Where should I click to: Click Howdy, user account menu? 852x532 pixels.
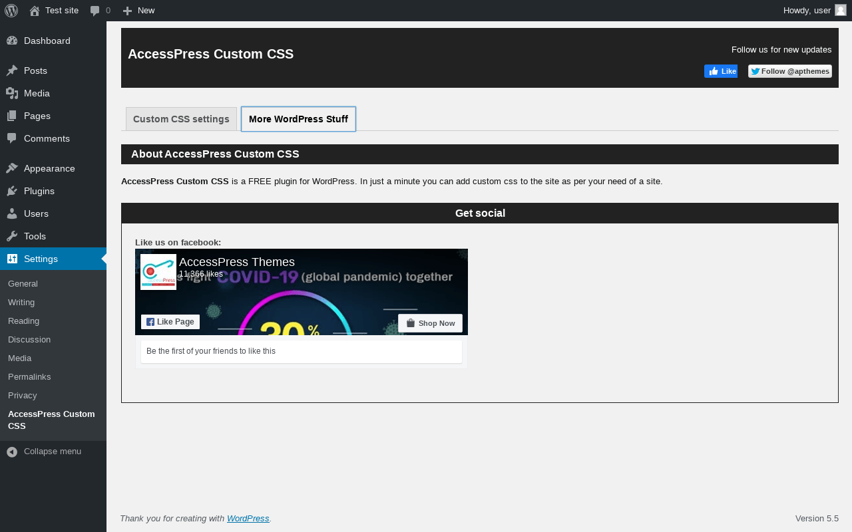click(815, 11)
